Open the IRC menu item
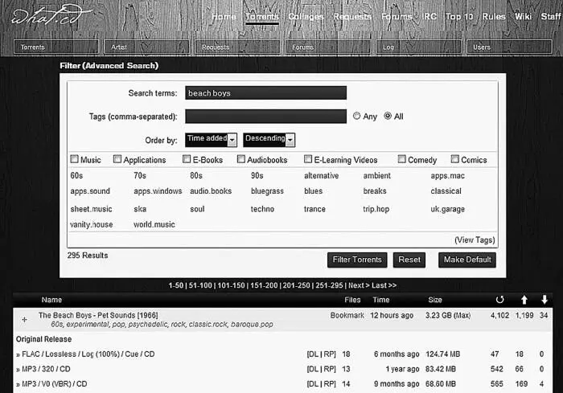The height and width of the screenshot is (393, 563). pyautogui.click(x=429, y=17)
